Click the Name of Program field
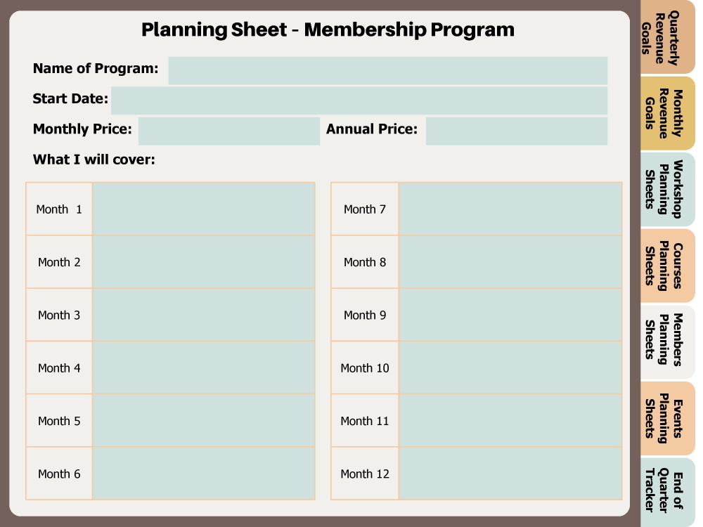This screenshot has width=703, height=527. (387, 70)
